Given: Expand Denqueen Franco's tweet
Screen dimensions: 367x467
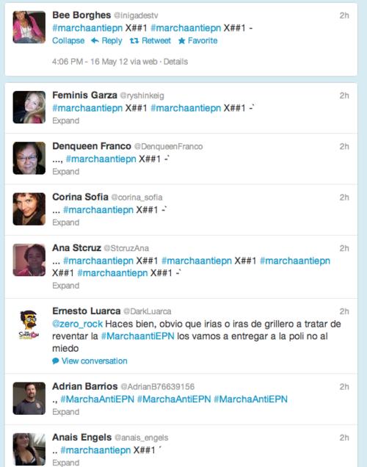Looking at the screenshot, I should coord(66,172).
